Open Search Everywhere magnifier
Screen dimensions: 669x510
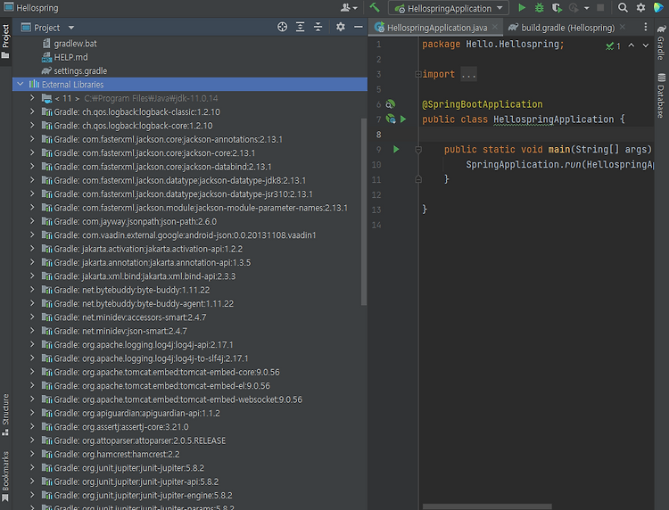(623, 8)
